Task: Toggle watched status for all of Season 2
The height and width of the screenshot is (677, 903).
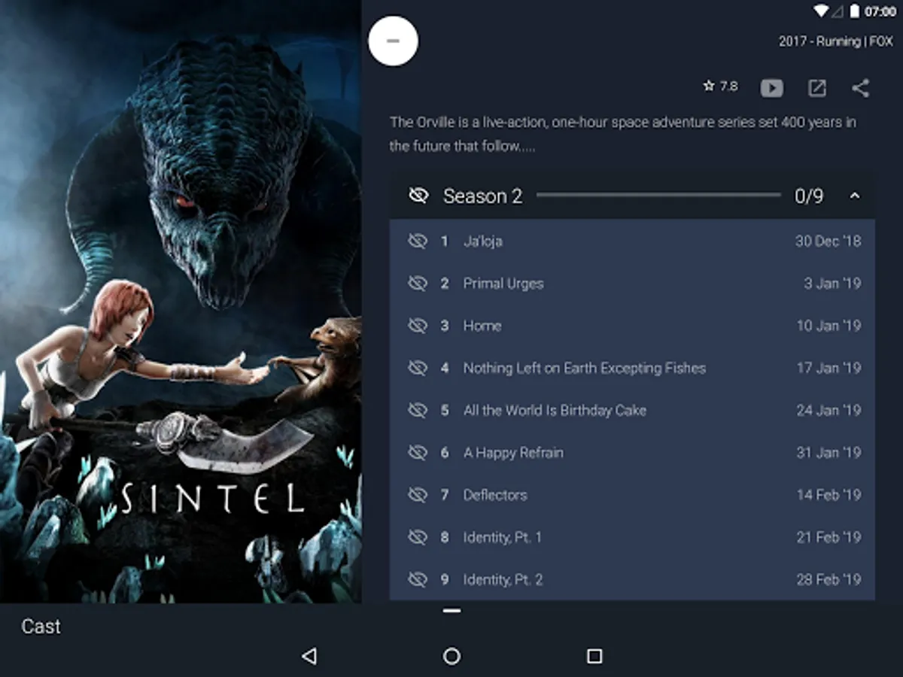Action: tap(418, 196)
